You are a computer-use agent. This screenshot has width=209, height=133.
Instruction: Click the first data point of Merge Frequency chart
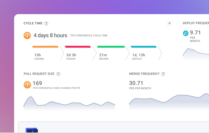click(x=129, y=104)
